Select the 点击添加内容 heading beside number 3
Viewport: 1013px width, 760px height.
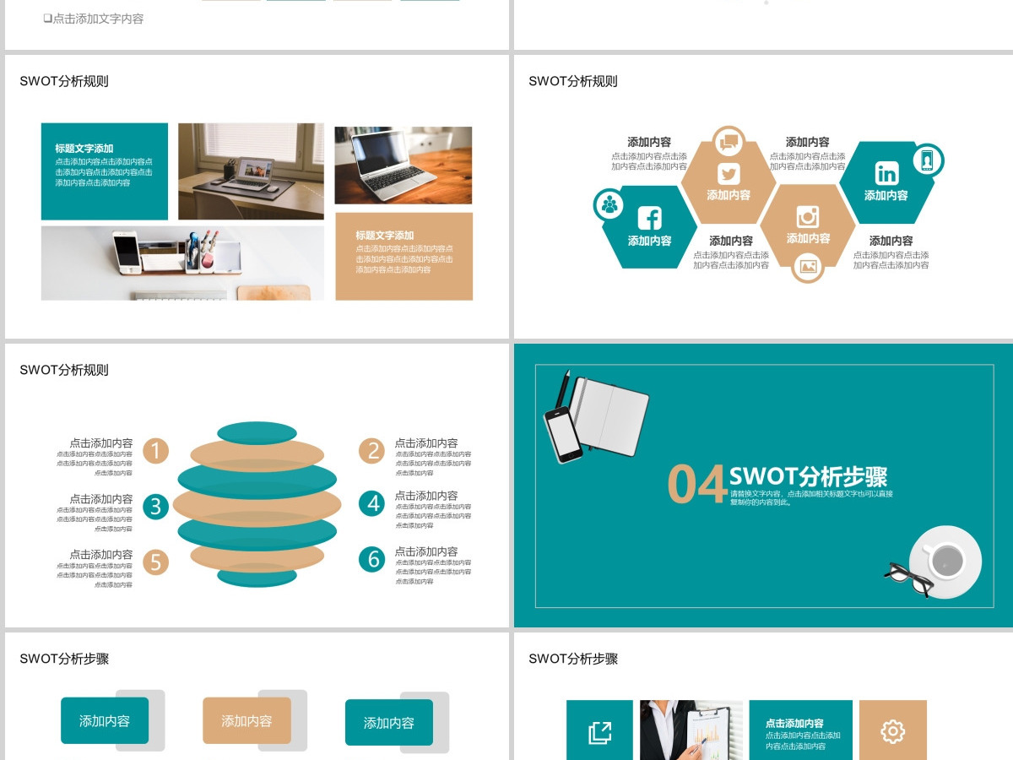(x=101, y=498)
